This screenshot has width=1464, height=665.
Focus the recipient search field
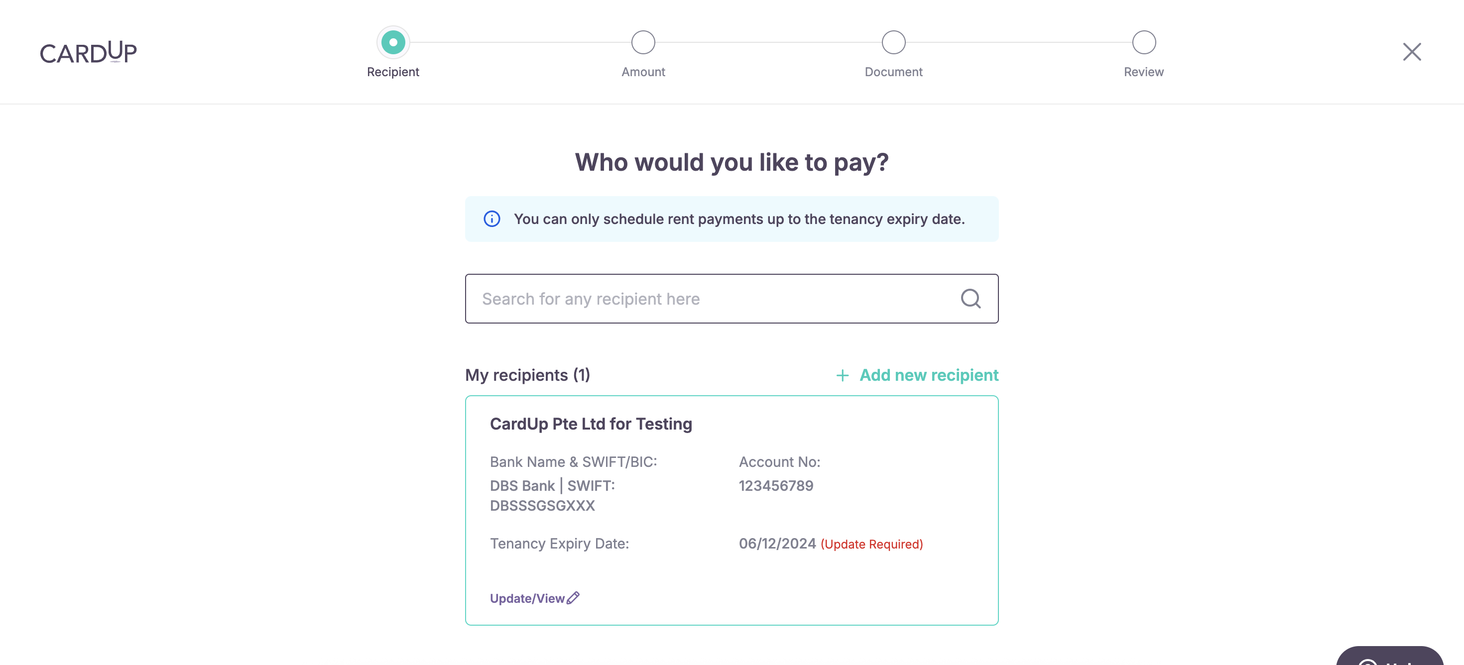pos(732,299)
